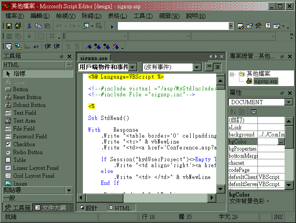Open the Properties Window toolbar icon
This screenshot has height=223, width=296.
tap(250, 26)
